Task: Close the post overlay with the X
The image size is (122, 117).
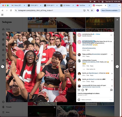Action: pyautogui.click(x=117, y=20)
